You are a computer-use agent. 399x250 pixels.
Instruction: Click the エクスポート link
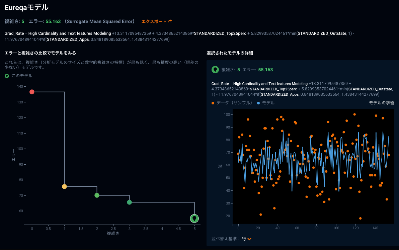[x=154, y=21]
